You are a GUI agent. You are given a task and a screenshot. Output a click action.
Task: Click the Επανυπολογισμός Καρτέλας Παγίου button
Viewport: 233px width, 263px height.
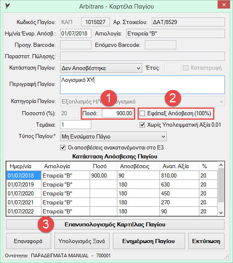[x=115, y=224]
